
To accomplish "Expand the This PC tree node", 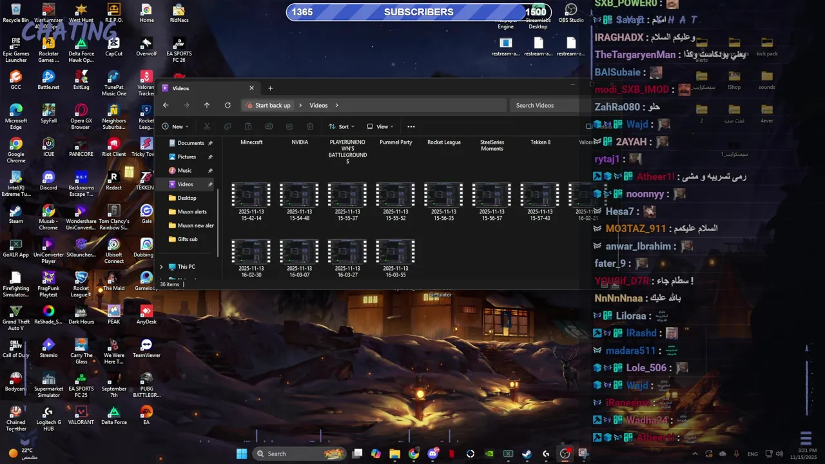I will 162,267.
